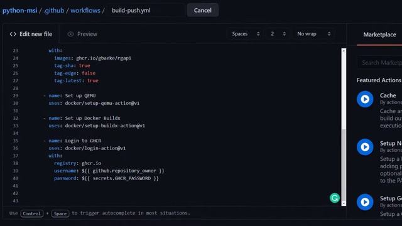This screenshot has height=226, width=402.
Task: Click line 27 tag-latest: true
Action: (76, 80)
